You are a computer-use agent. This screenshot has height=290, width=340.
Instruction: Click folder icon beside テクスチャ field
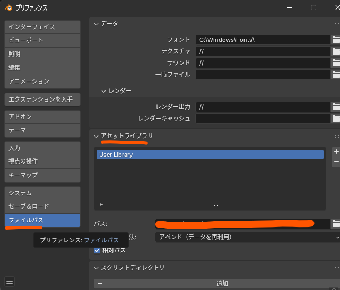coord(336,51)
